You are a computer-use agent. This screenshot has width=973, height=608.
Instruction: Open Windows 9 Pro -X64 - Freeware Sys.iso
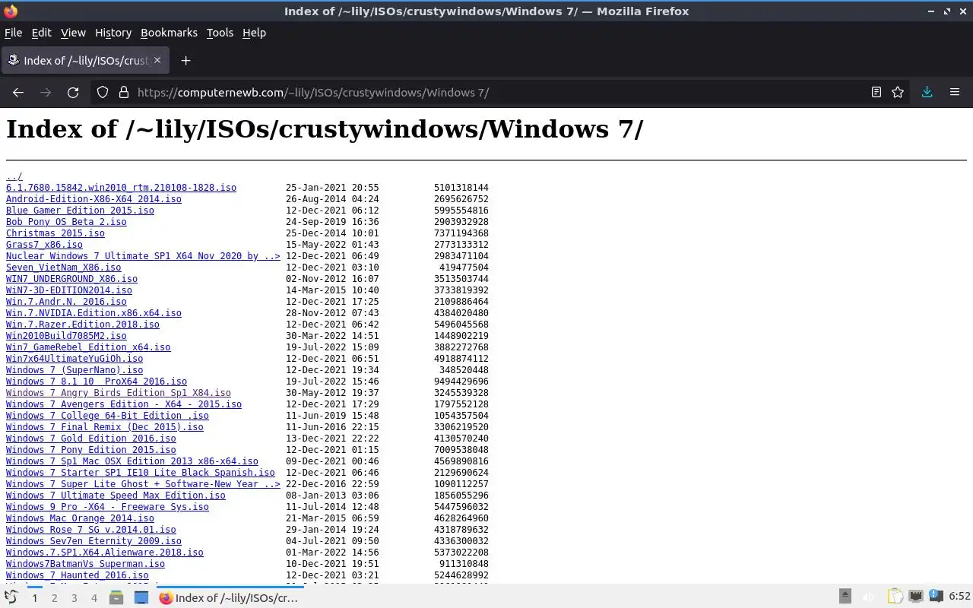[x=107, y=507]
